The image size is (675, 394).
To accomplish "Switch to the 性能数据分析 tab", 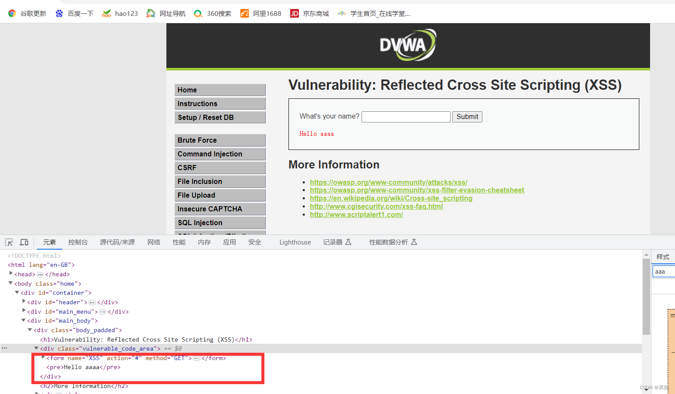I will (x=393, y=242).
